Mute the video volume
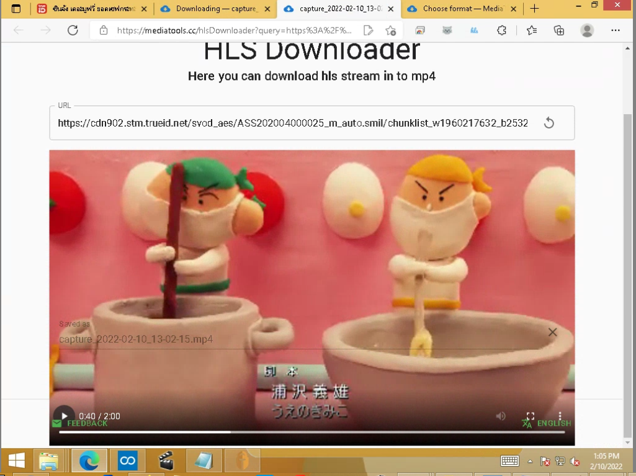 click(x=501, y=416)
